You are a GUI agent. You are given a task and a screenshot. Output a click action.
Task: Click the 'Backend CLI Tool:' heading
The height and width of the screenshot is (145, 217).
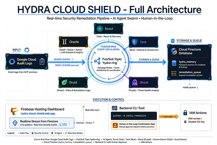(x=132, y=108)
